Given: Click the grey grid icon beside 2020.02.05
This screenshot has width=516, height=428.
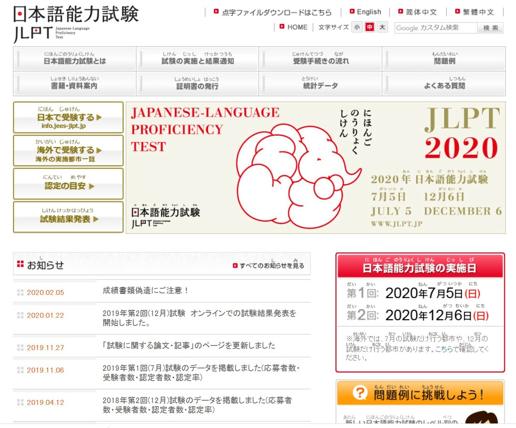Looking at the screenshot, I should (x=20, y=293).
